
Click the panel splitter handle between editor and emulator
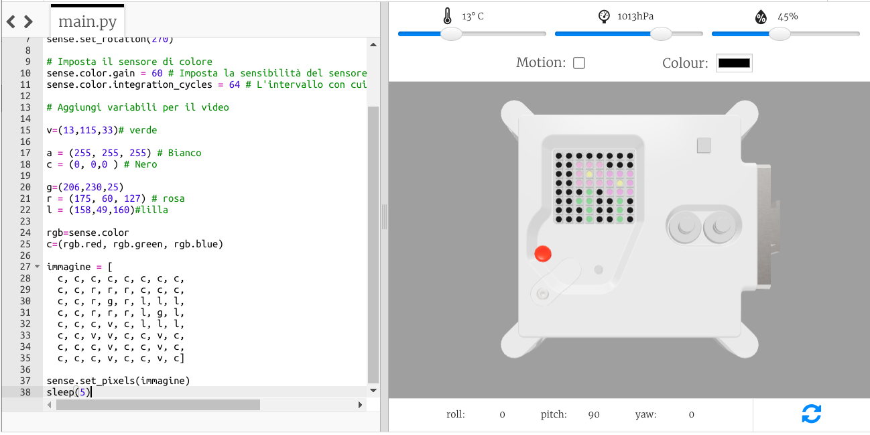pyautogui.click(x=384, y=217)
